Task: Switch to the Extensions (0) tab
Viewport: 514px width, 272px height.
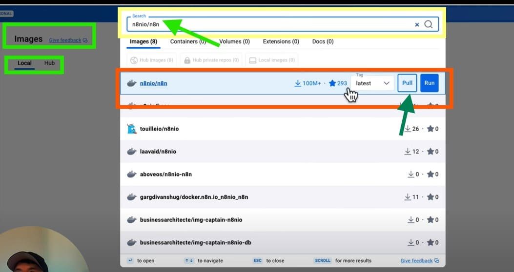Action: [281, 41]
